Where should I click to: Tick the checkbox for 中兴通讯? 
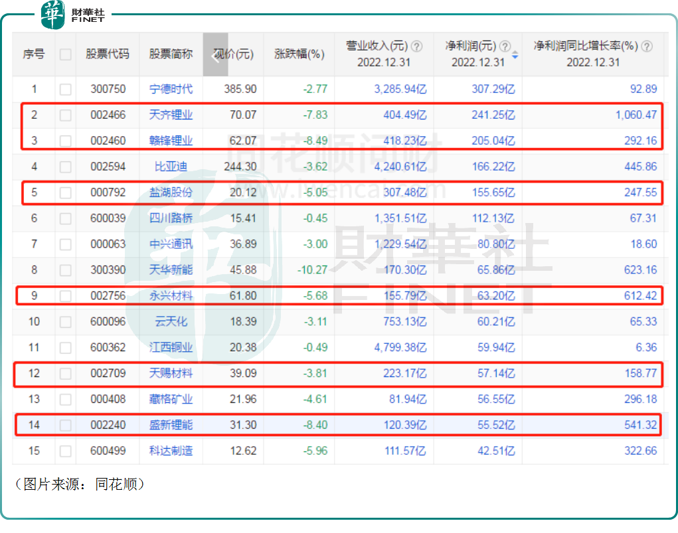[x=65, y=245]
